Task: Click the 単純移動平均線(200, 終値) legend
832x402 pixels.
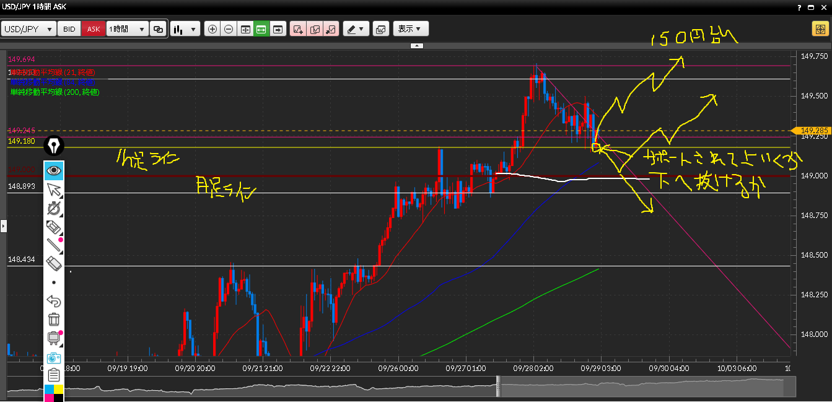Action: [x=55, y=92]
